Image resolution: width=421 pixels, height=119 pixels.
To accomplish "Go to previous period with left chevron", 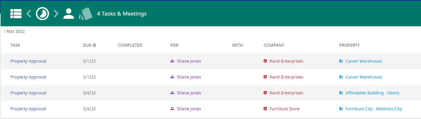I will point(29,14).
